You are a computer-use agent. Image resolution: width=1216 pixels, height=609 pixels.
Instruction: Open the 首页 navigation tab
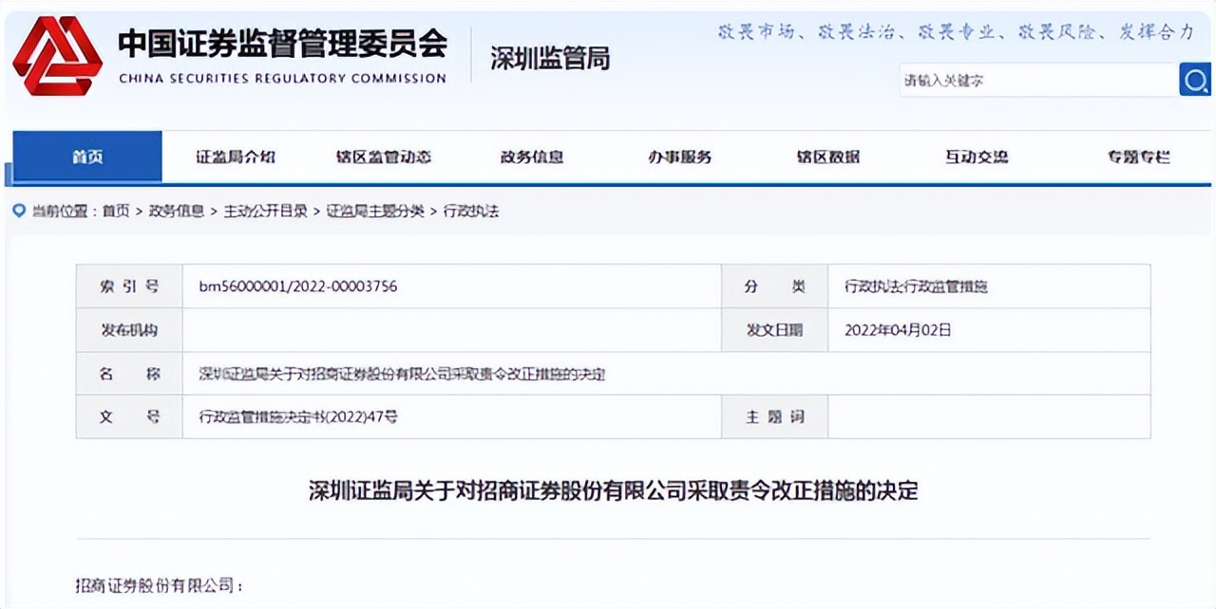coord(87,157)
